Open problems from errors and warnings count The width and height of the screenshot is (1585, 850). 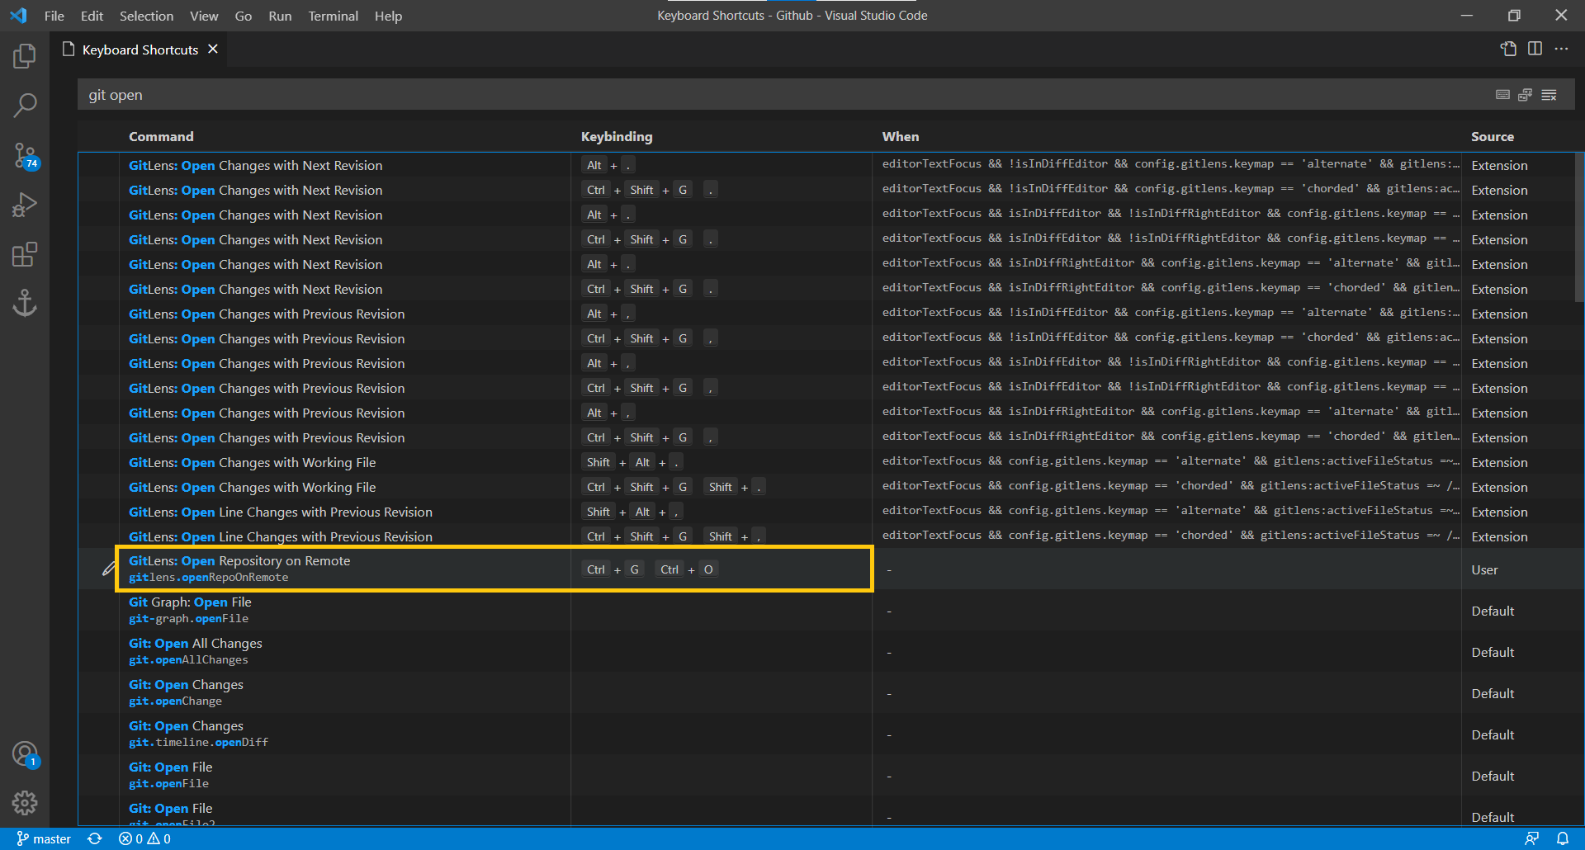click(x=144, y=838)
